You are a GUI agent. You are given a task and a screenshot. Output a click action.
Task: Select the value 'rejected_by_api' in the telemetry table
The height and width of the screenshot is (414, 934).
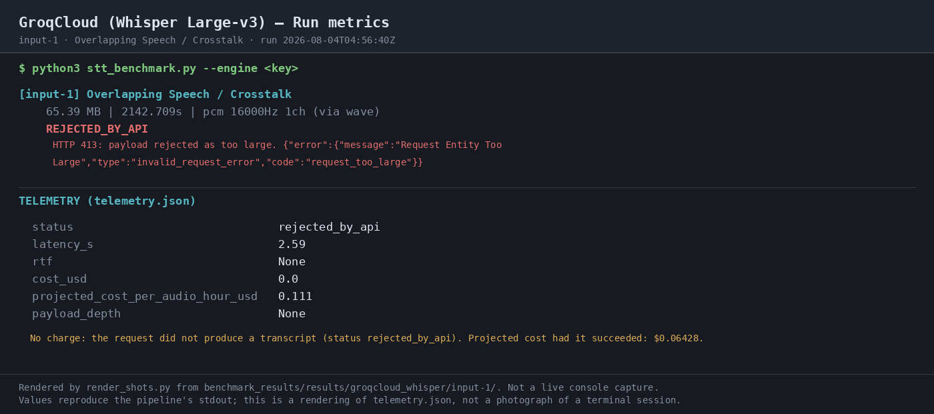329,227
